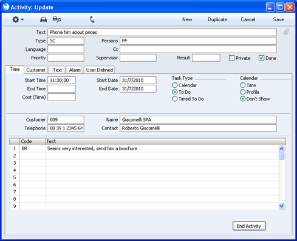The height and width of the screenshot is (241, 297).
Task: Click the grid scroll up arrow
Action: [x=282, y=149]
